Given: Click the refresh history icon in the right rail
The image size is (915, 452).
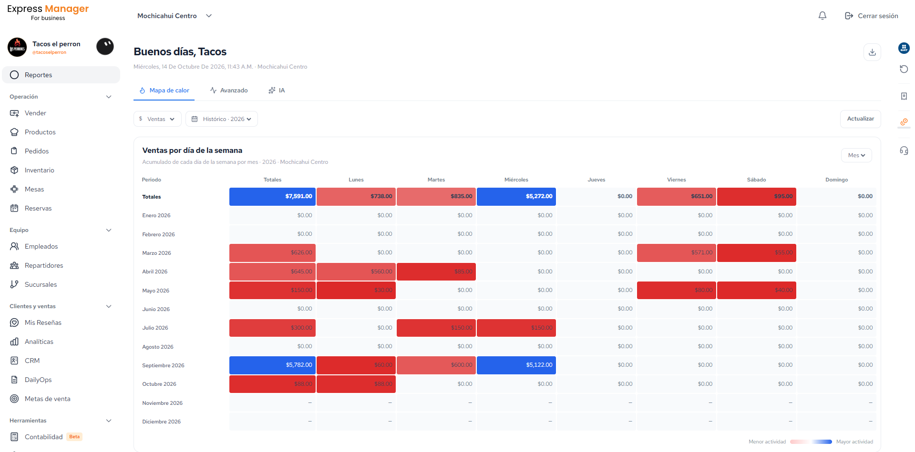Looking at the screenshot, I should 904,69.
